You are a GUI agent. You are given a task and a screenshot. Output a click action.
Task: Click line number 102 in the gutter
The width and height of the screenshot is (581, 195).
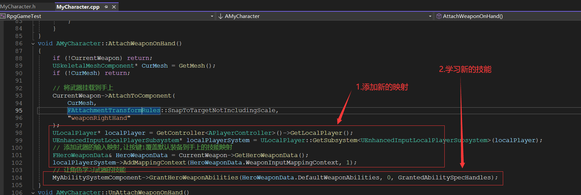[17, 163]
